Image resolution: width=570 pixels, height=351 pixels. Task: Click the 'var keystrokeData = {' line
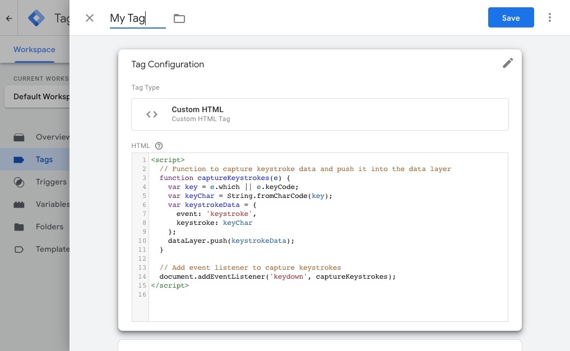(212, 205)
